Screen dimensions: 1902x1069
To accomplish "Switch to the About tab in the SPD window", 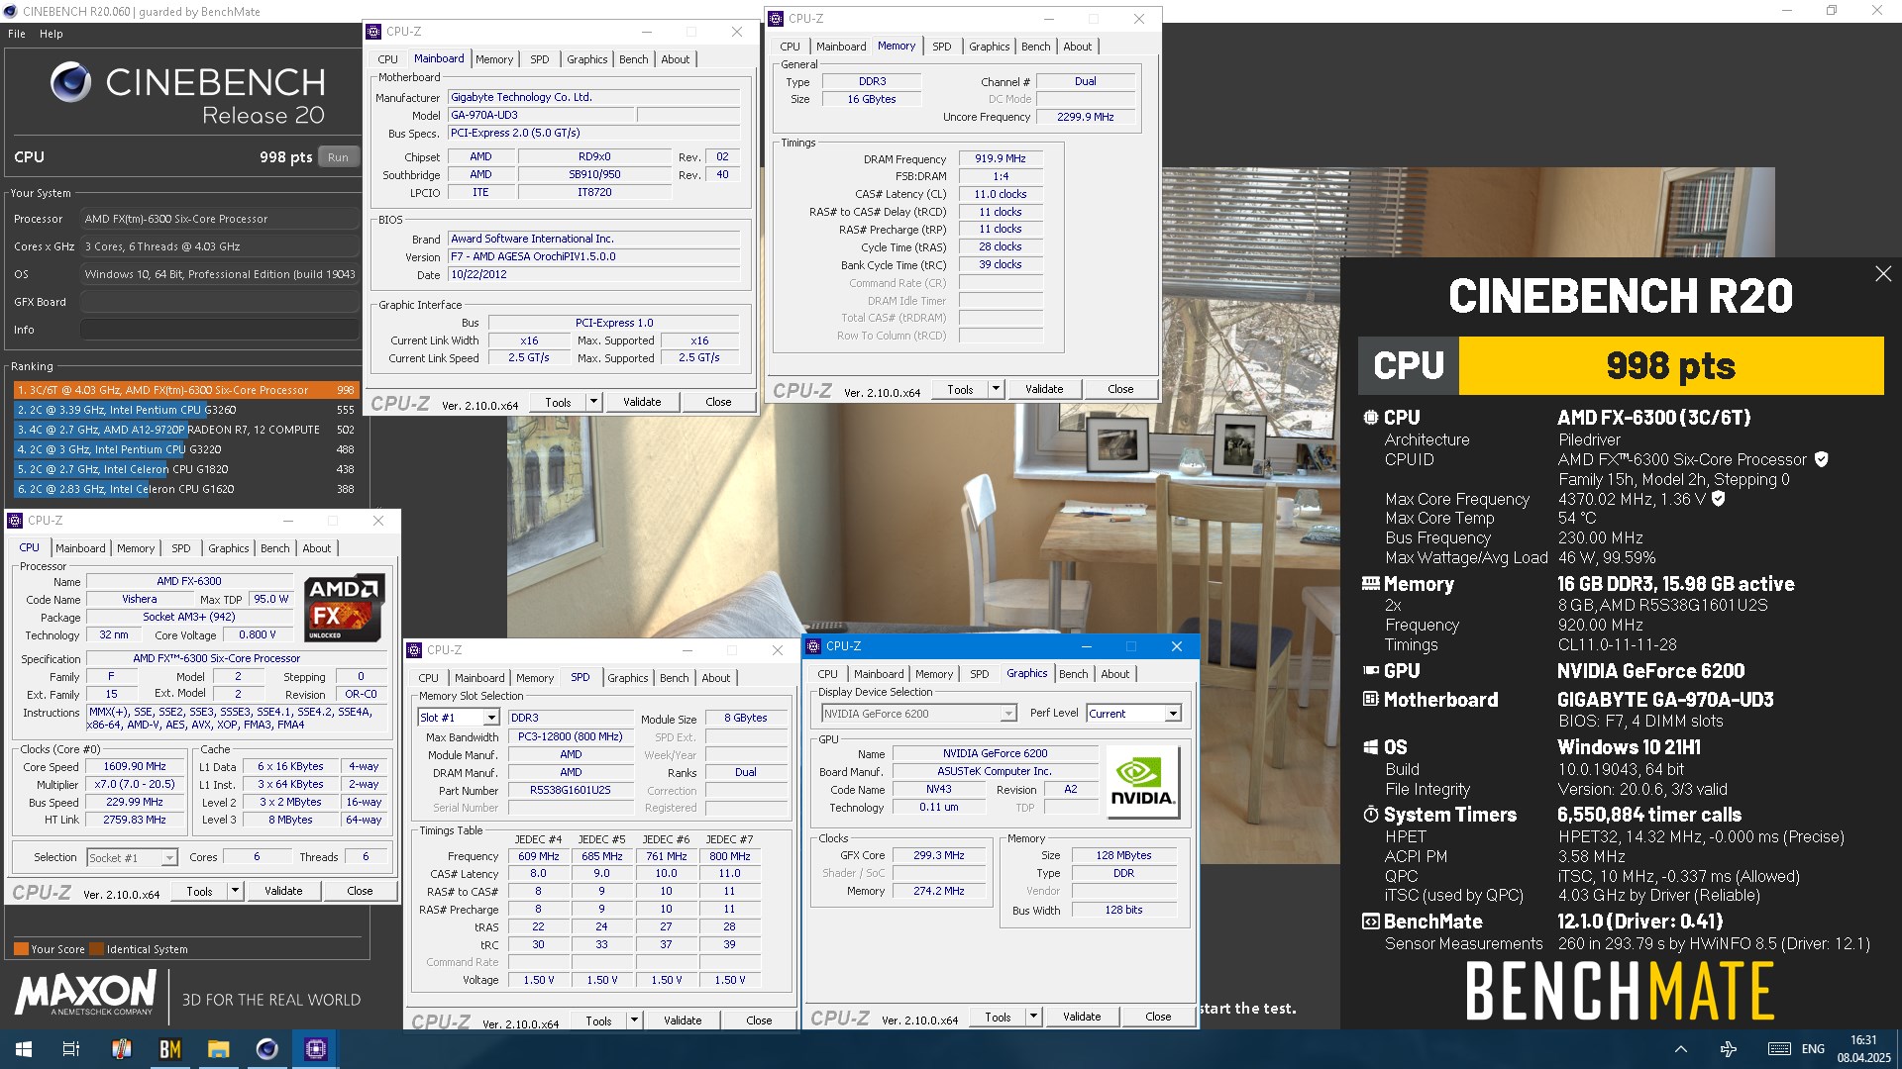I will (x=716, y=678).
